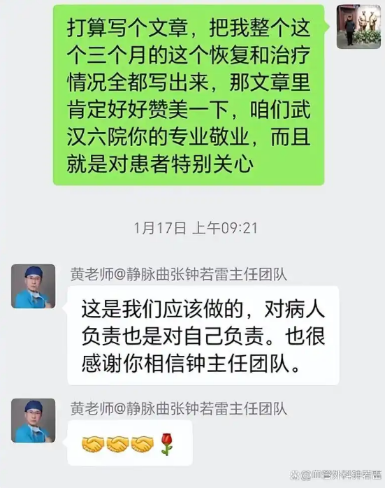Click the paw watermark icon at bottom
Viewport: 385px width, 488px height.
(294, 475)
